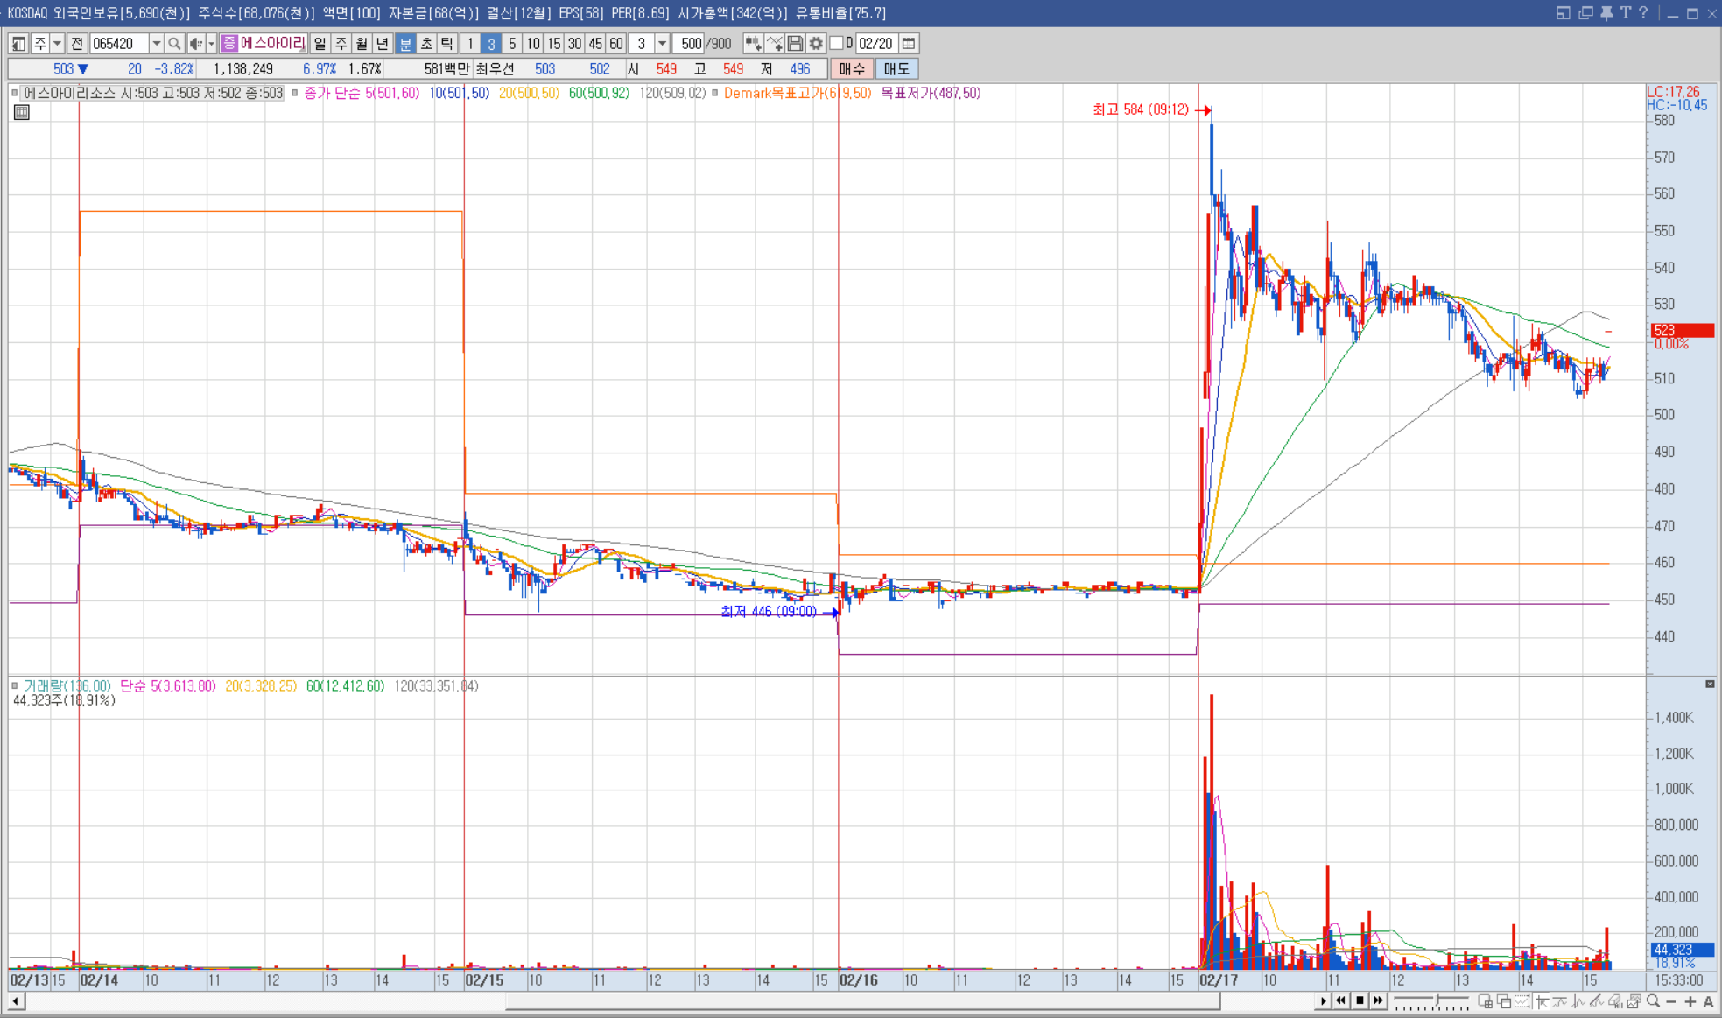Toggle the minute (분) chart type button
This screenshot has width=1722, height=1018.
[405, 44]
